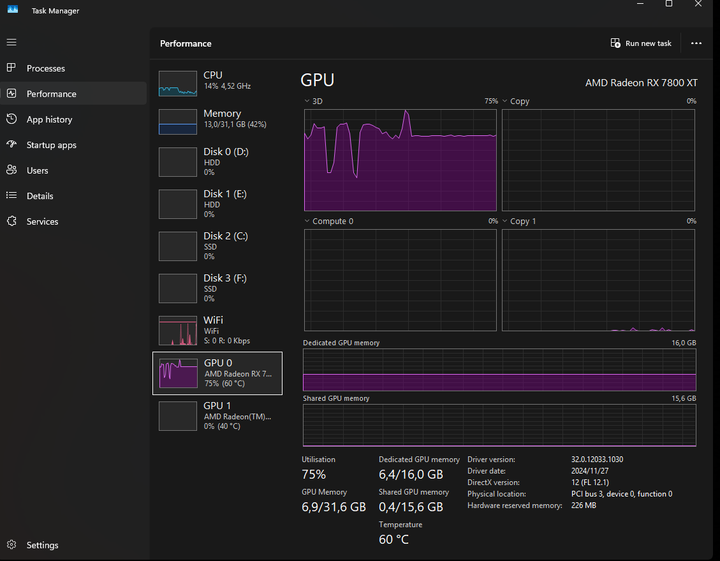Open Settings via gear icon

[x=11, y=545]
